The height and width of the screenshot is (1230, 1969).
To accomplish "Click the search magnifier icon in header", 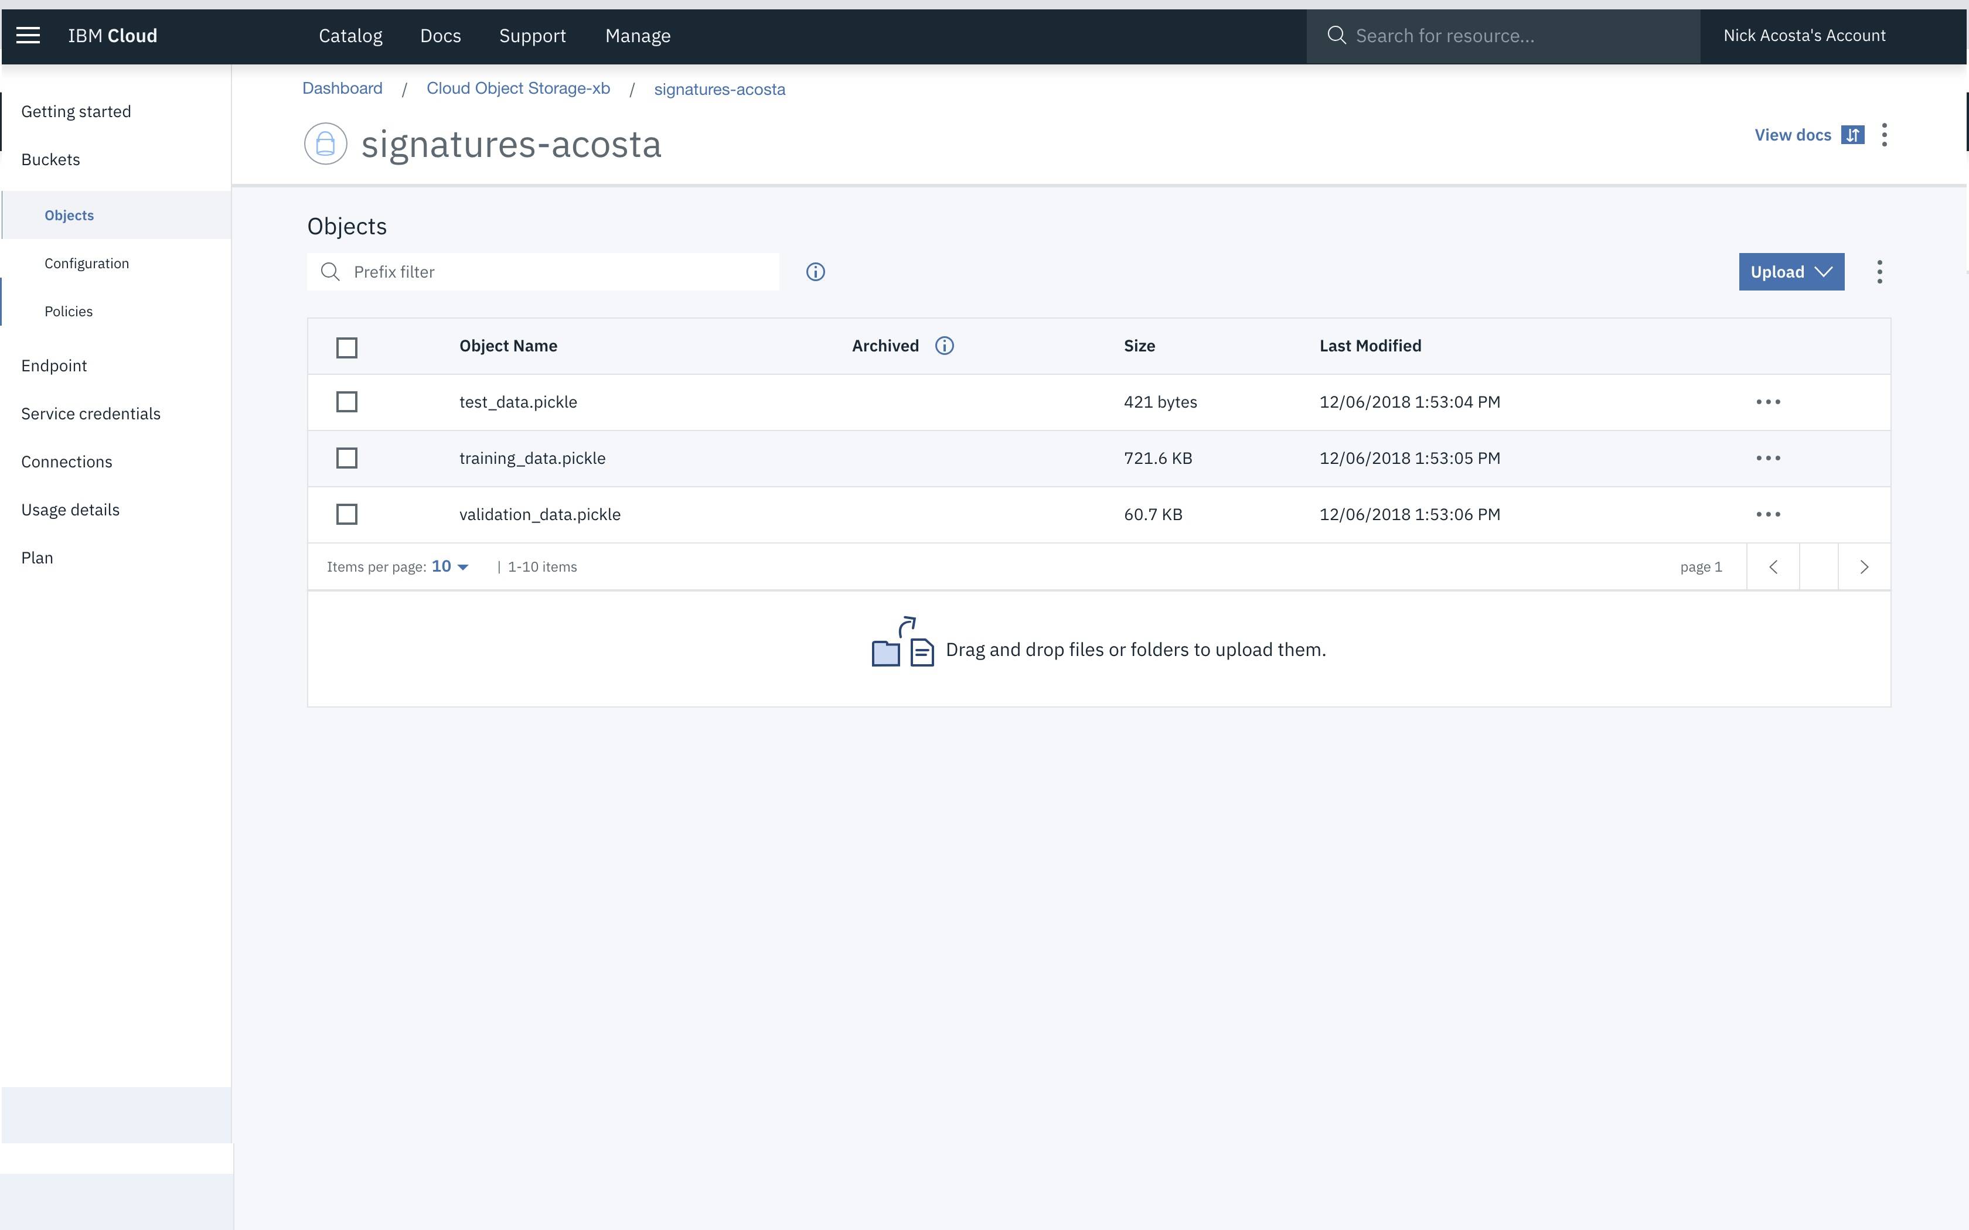I will pyautogui.click(x=1336, y=35).
